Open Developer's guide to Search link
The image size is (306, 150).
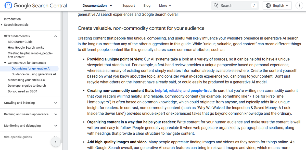(x=27, y=86)
